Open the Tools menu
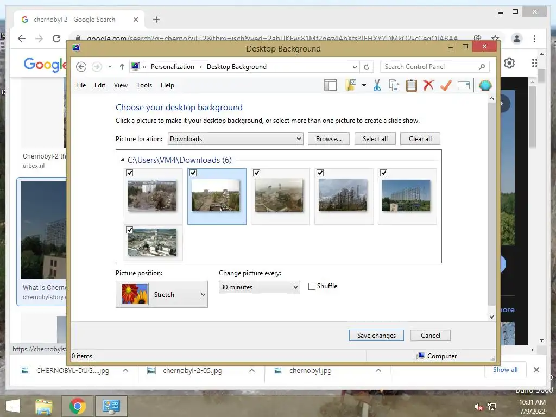 point(144,85)
